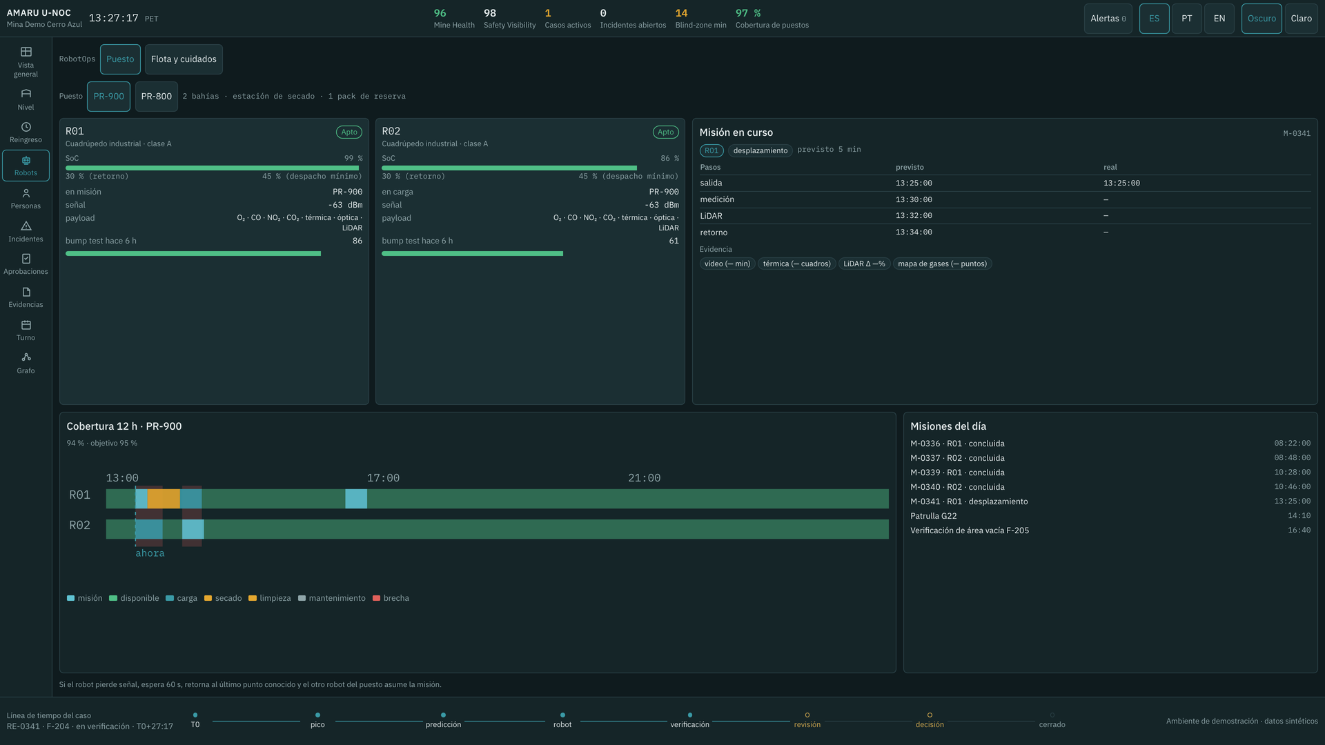
Task: Select puesto PR-800
Action: click(156, 97)
